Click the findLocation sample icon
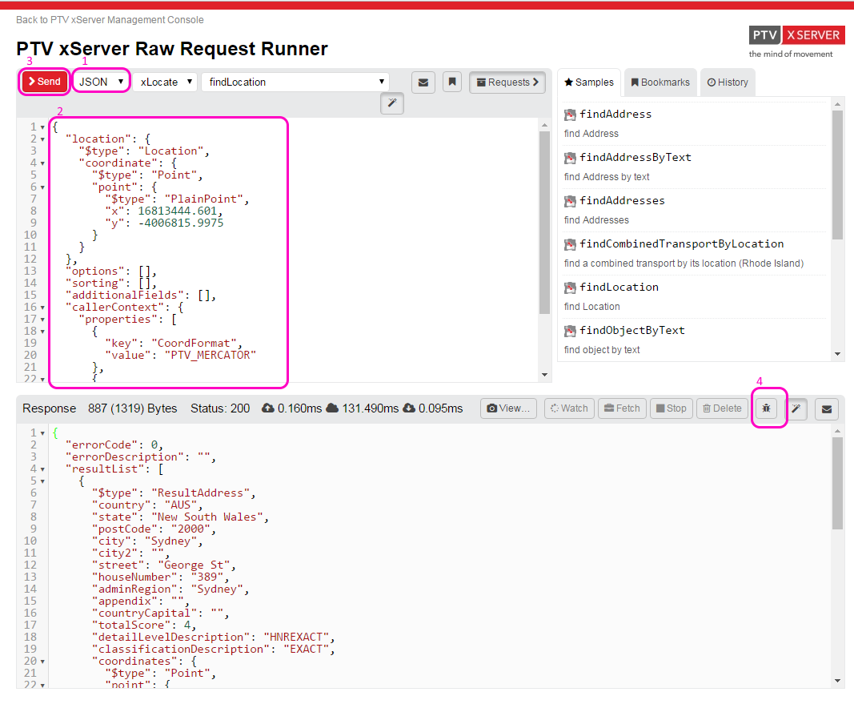Screen dimensions: 854x704 pos(570,288)
